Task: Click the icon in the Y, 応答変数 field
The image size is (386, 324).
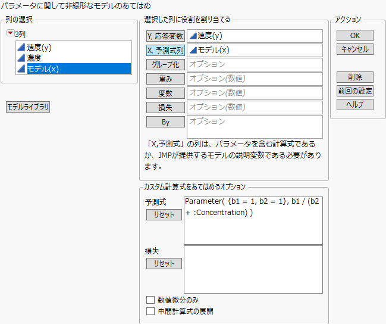Action: [x=193, y=36]
